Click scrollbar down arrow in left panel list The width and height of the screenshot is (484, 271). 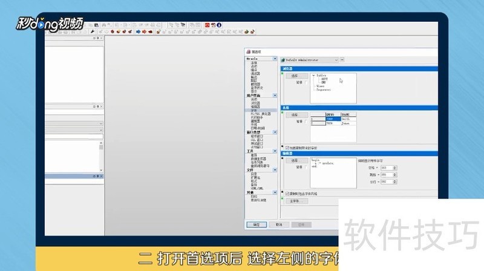(101, 171)
